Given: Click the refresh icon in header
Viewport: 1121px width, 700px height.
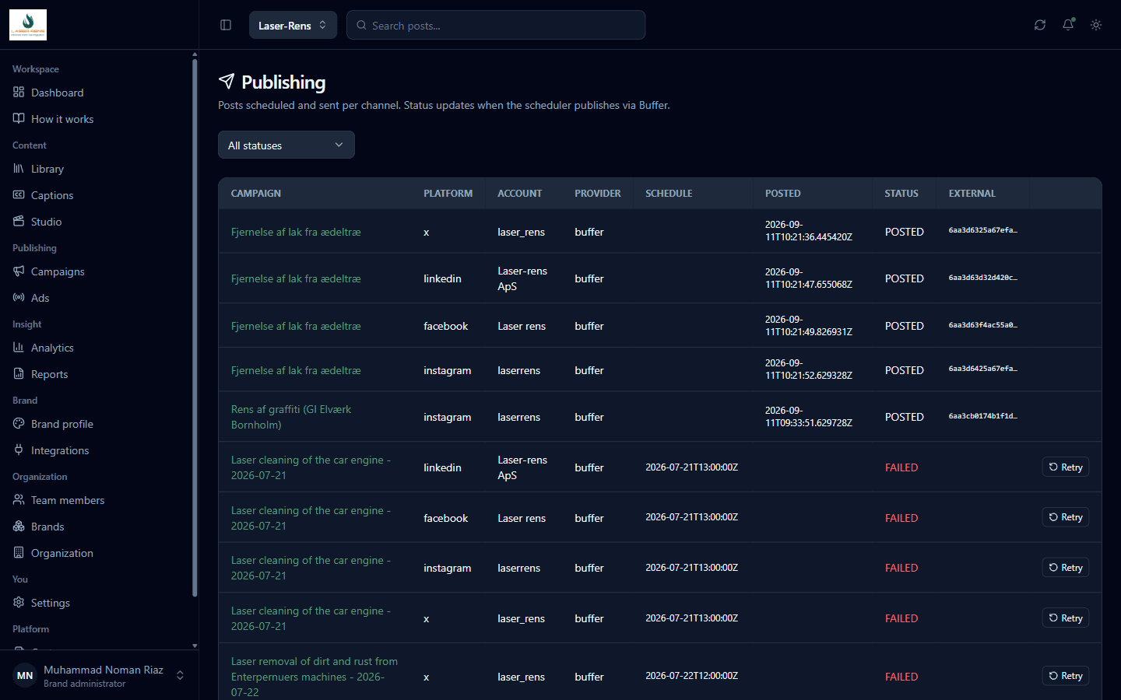Looking at the screenshot, I should [1040, 25].
